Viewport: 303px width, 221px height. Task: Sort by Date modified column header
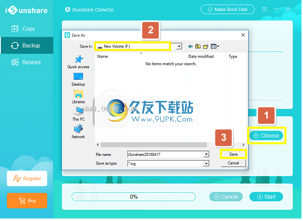click(x=206, y=57)
